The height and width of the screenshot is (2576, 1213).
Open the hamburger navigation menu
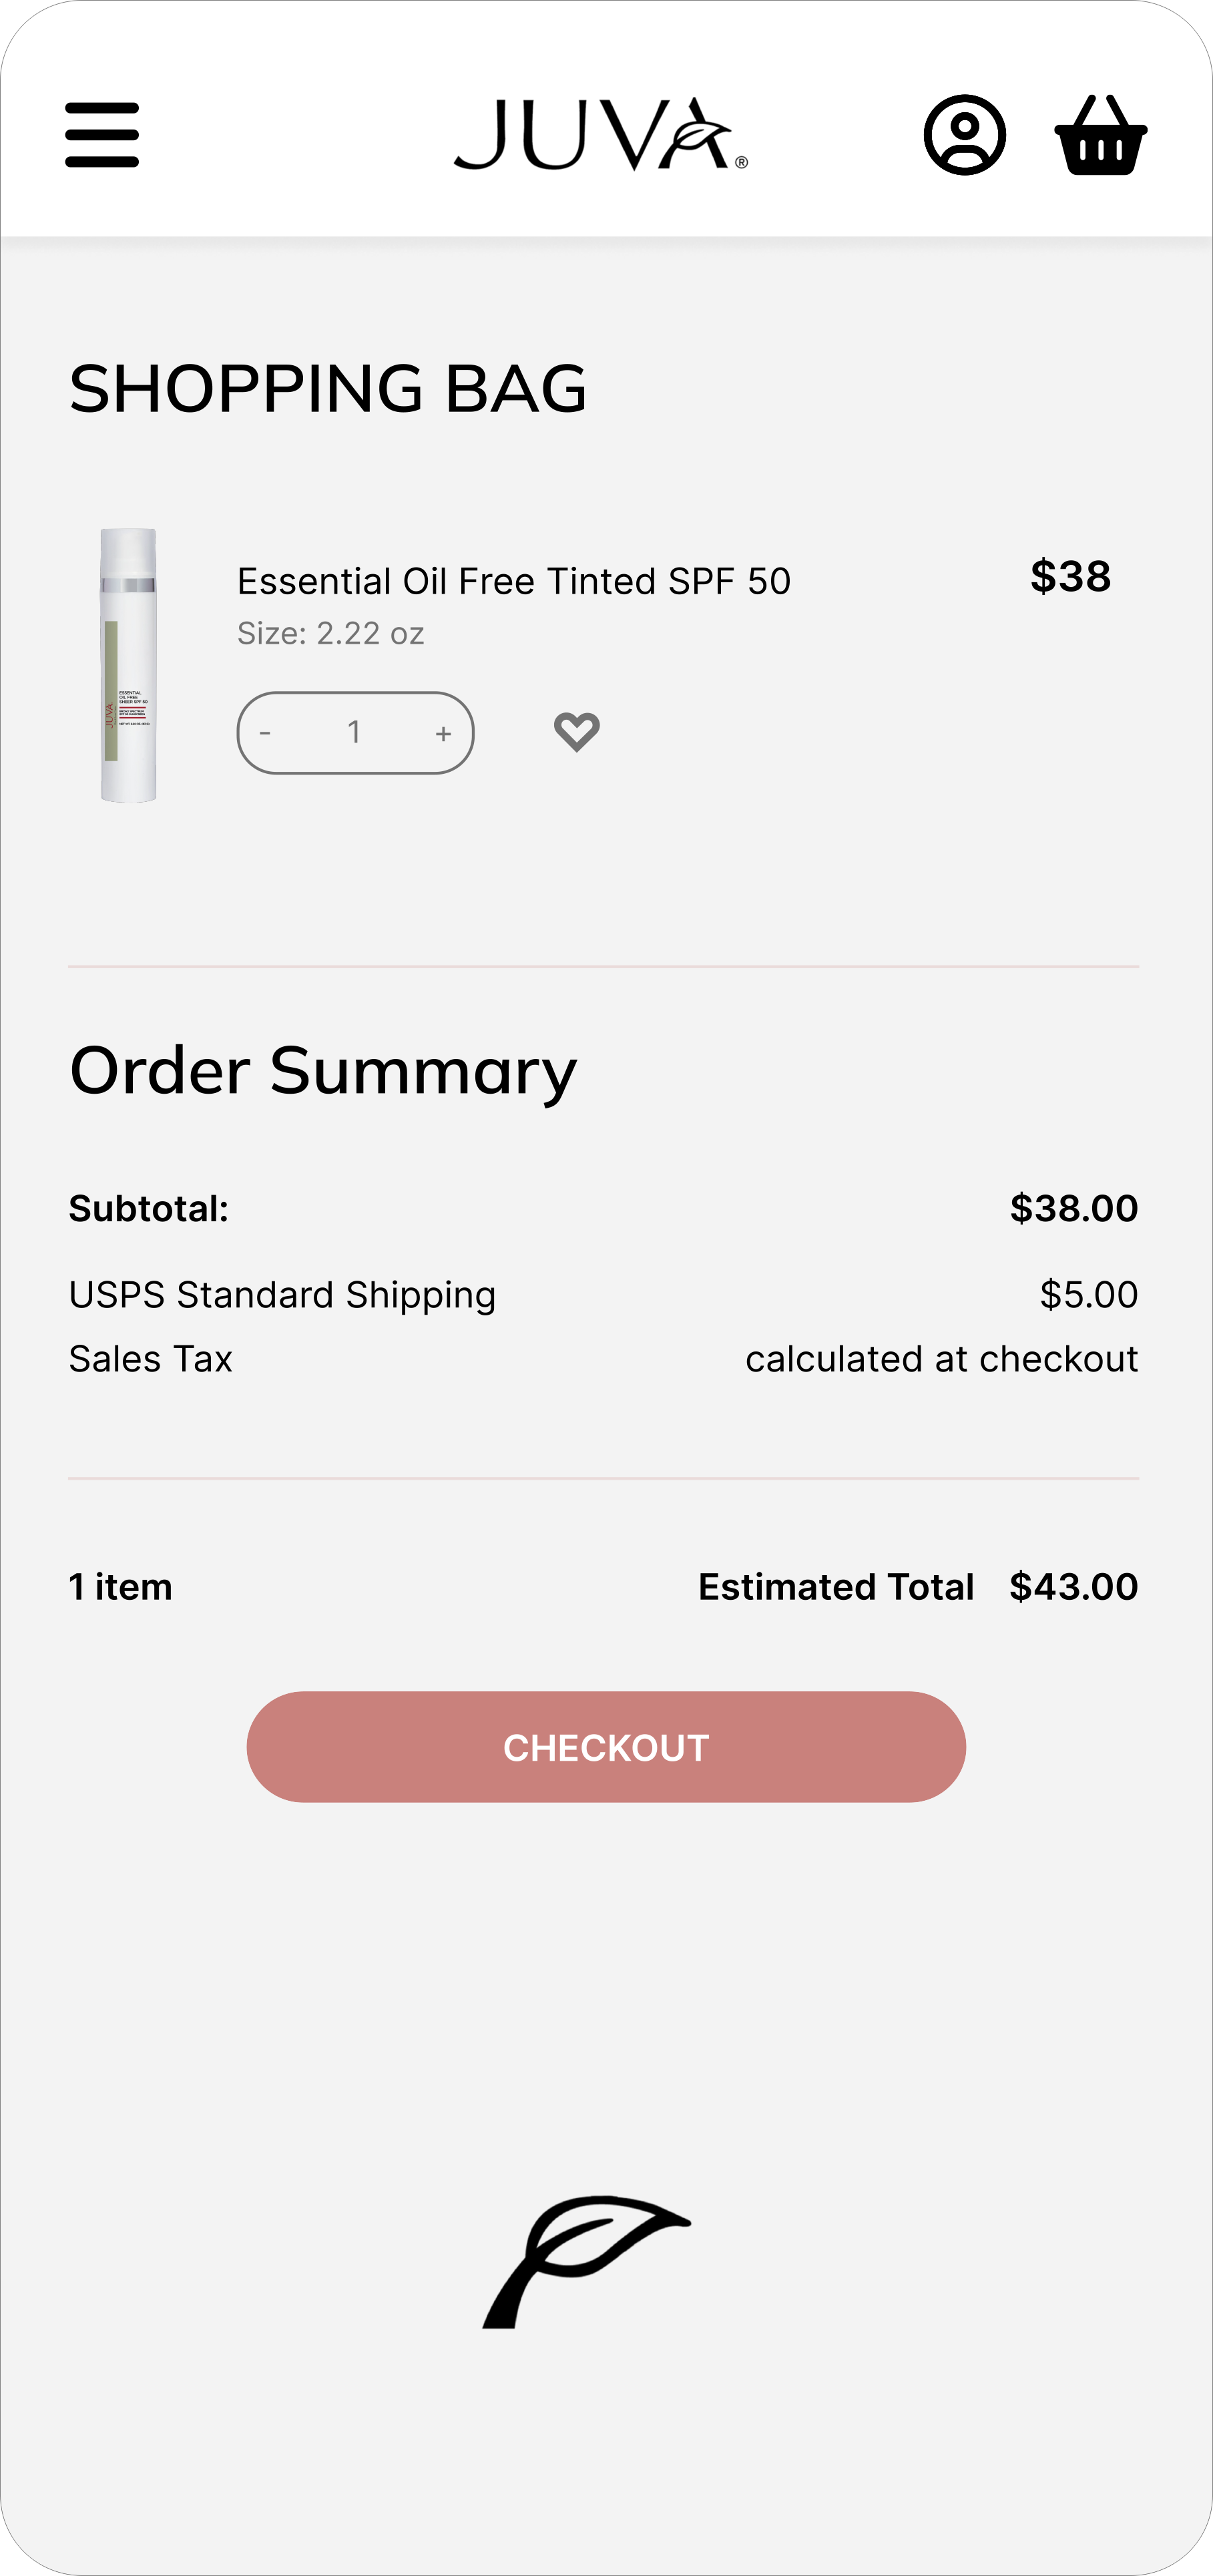102,135
